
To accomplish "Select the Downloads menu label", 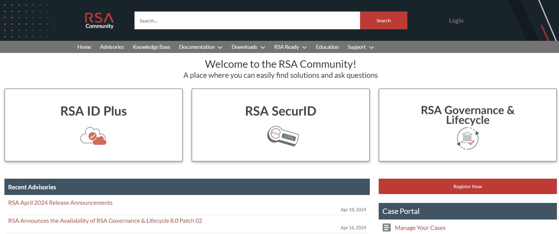I will [244, 47].
